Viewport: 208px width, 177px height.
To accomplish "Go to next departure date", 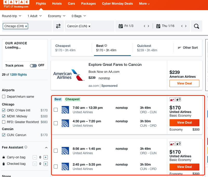I will (x=149, y=26).
